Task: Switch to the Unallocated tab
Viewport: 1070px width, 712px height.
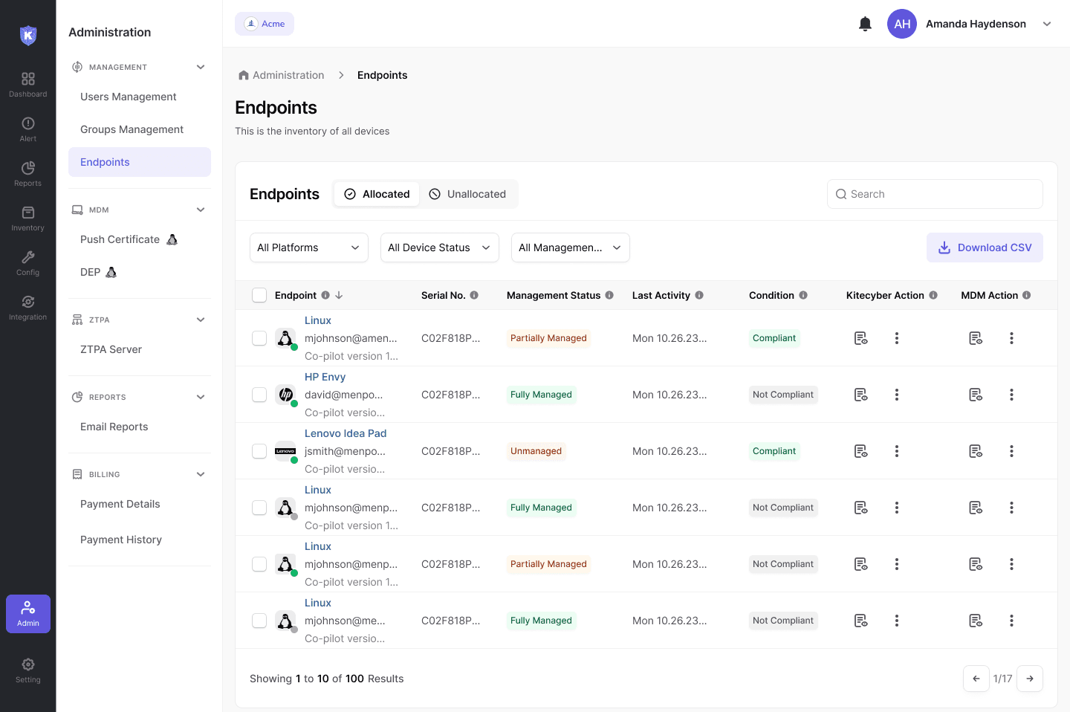Action: tap(467, 194)
